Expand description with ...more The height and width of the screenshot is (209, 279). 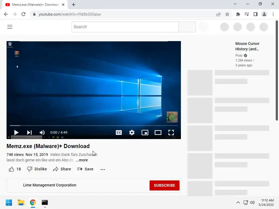[82, 160]
